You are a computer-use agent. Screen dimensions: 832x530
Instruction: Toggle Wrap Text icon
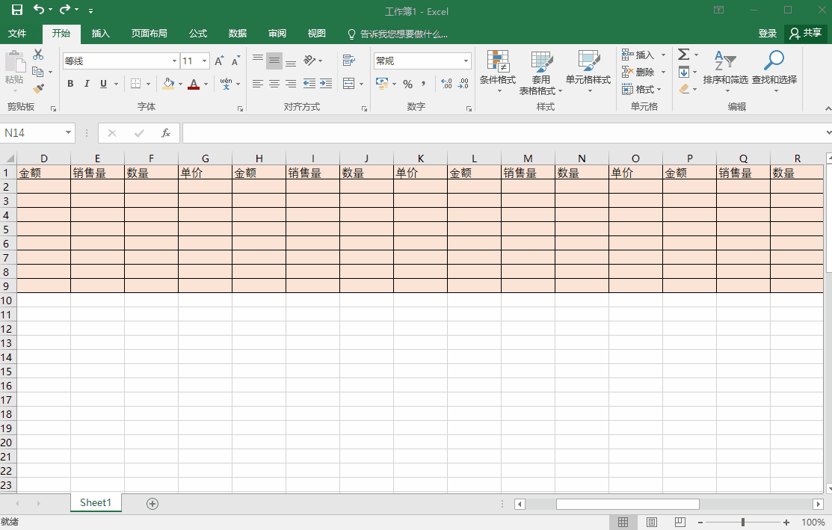[348, 61]
